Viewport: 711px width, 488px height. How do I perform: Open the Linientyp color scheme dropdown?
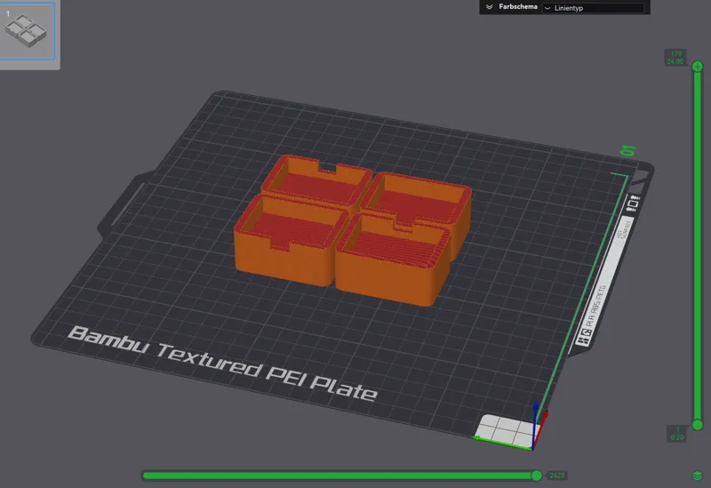point(593,8)
